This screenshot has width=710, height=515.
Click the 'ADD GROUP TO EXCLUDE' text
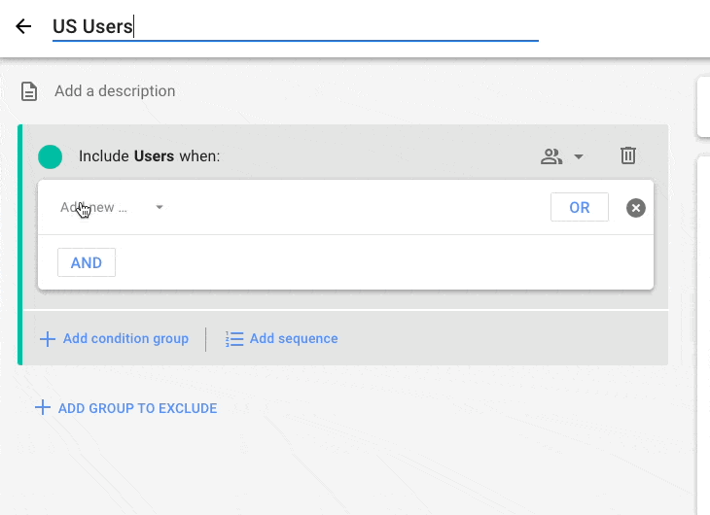click(137, 408)
